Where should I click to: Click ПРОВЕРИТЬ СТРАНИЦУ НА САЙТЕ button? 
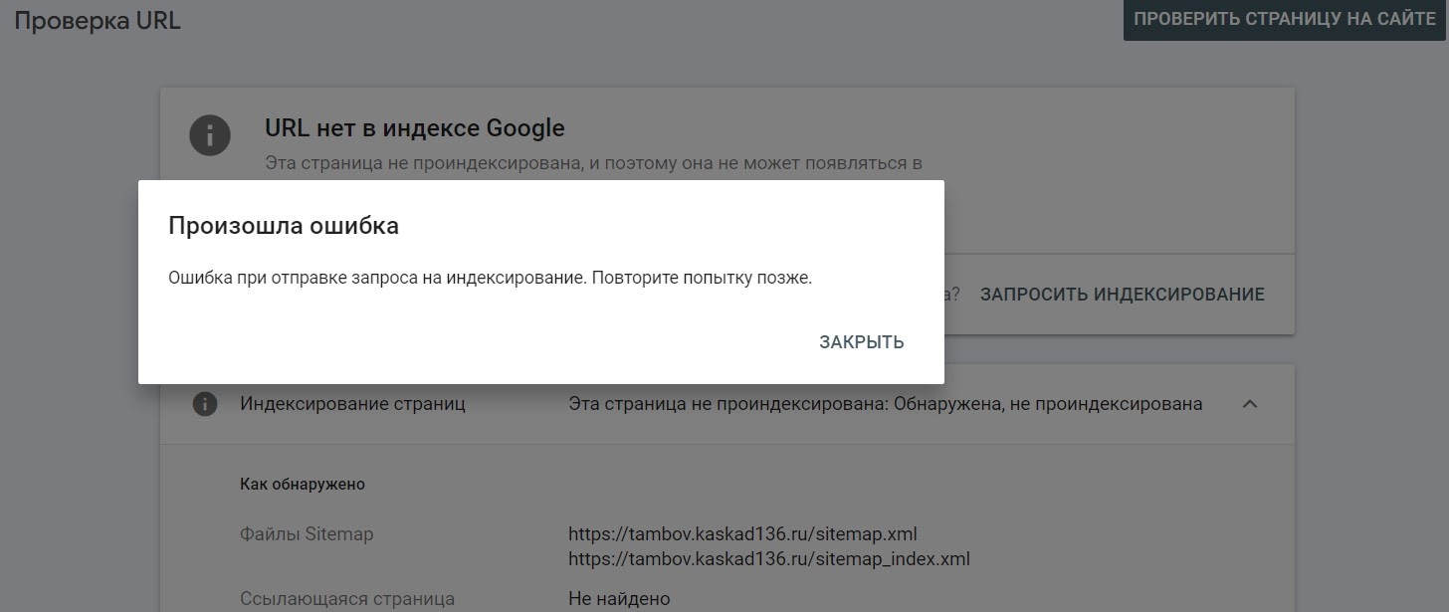[1285, 20]
